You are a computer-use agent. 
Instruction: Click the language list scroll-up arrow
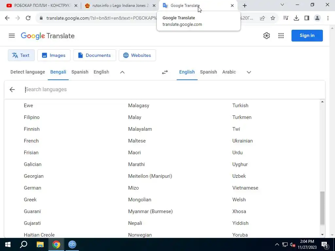(x=322, y=102)
